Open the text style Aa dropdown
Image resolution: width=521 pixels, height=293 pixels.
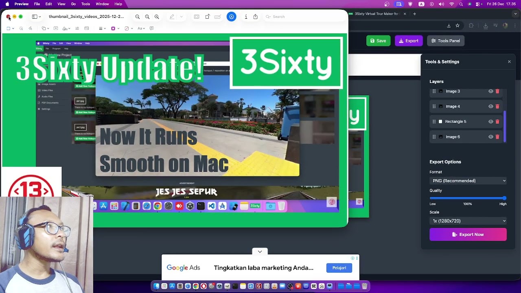pos(141,28)
